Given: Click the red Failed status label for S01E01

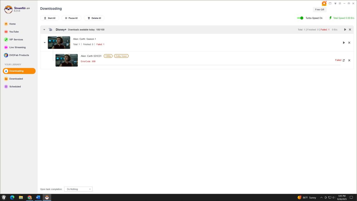Looking at the screenshot, I should tap(338, 60).
